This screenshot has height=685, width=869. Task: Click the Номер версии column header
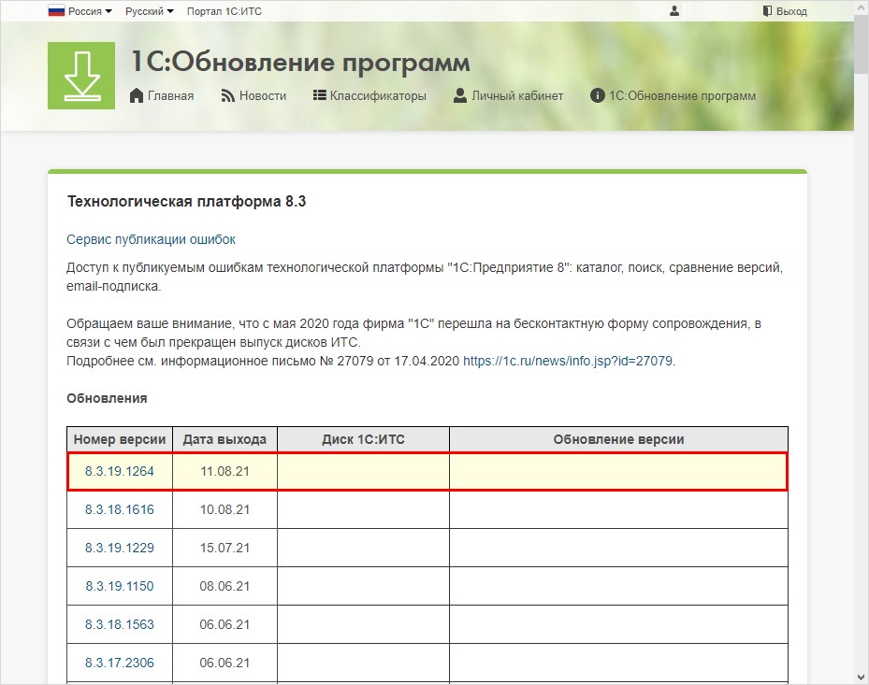click(x=120, y=439)
